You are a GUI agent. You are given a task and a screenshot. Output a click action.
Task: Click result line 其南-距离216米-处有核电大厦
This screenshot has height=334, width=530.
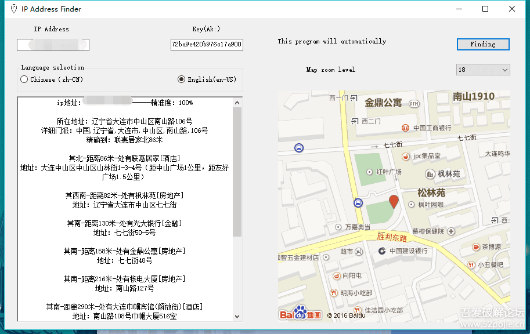(x=124, y=279)
